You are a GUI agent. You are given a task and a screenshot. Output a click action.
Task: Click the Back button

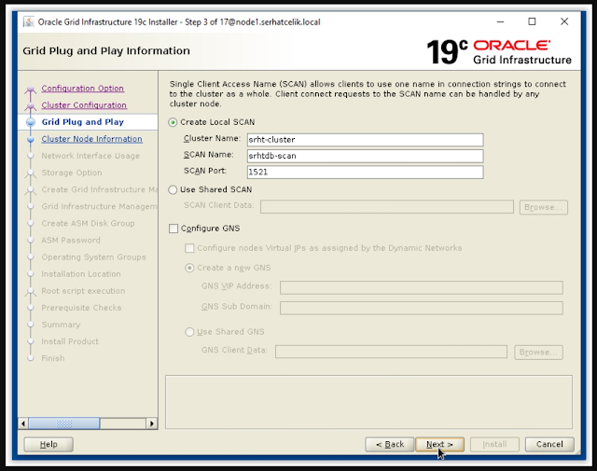tap(390, 444)
